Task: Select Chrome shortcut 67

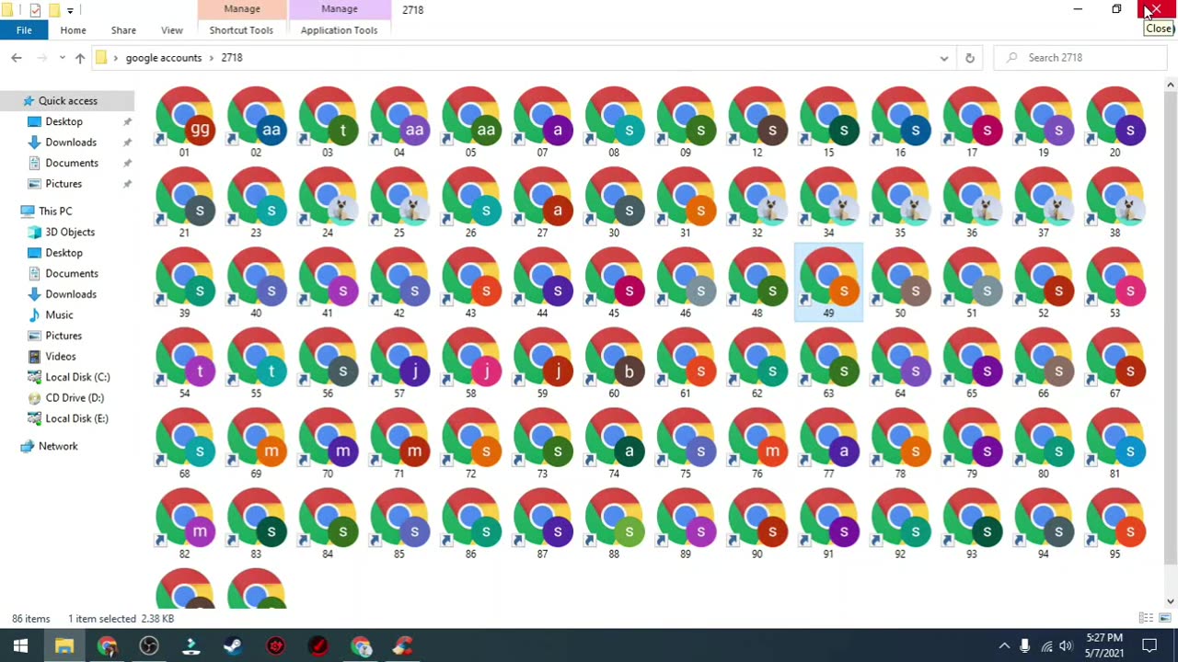Action: pyautogui.click(x=1115, y=362)
